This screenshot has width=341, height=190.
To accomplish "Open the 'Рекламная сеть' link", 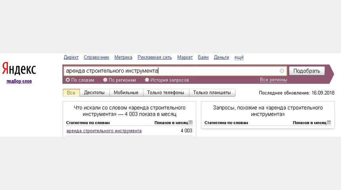I will [155, 57].
